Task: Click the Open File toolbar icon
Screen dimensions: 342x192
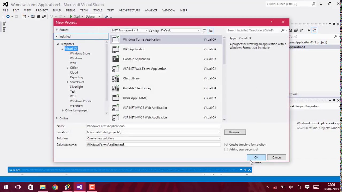Action: click(x=33, y=17)
